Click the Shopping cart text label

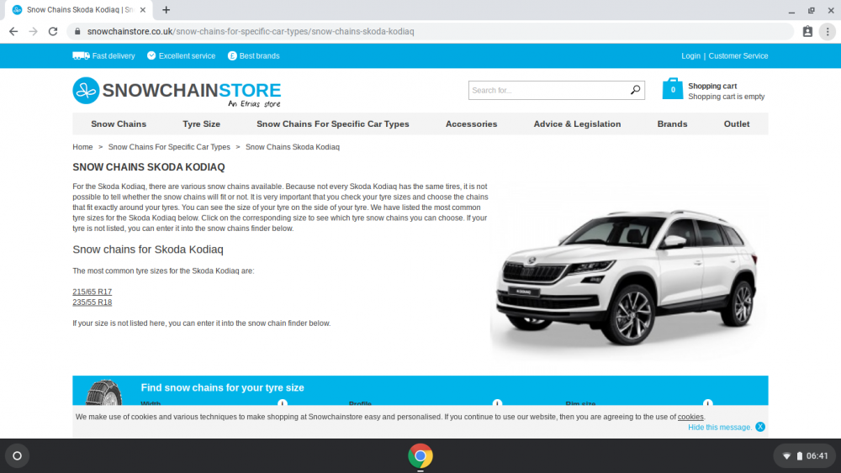712,86
